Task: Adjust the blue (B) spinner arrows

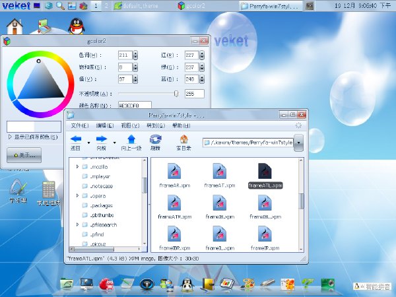Action: 201,79
